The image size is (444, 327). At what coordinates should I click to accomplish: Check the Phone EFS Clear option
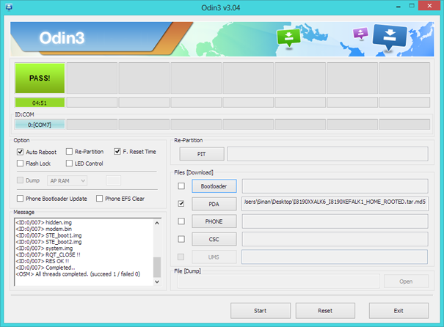99,199
